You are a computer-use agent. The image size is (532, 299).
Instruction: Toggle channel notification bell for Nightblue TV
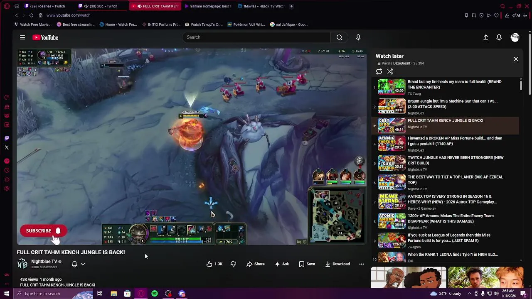click(x=74, y=264)
